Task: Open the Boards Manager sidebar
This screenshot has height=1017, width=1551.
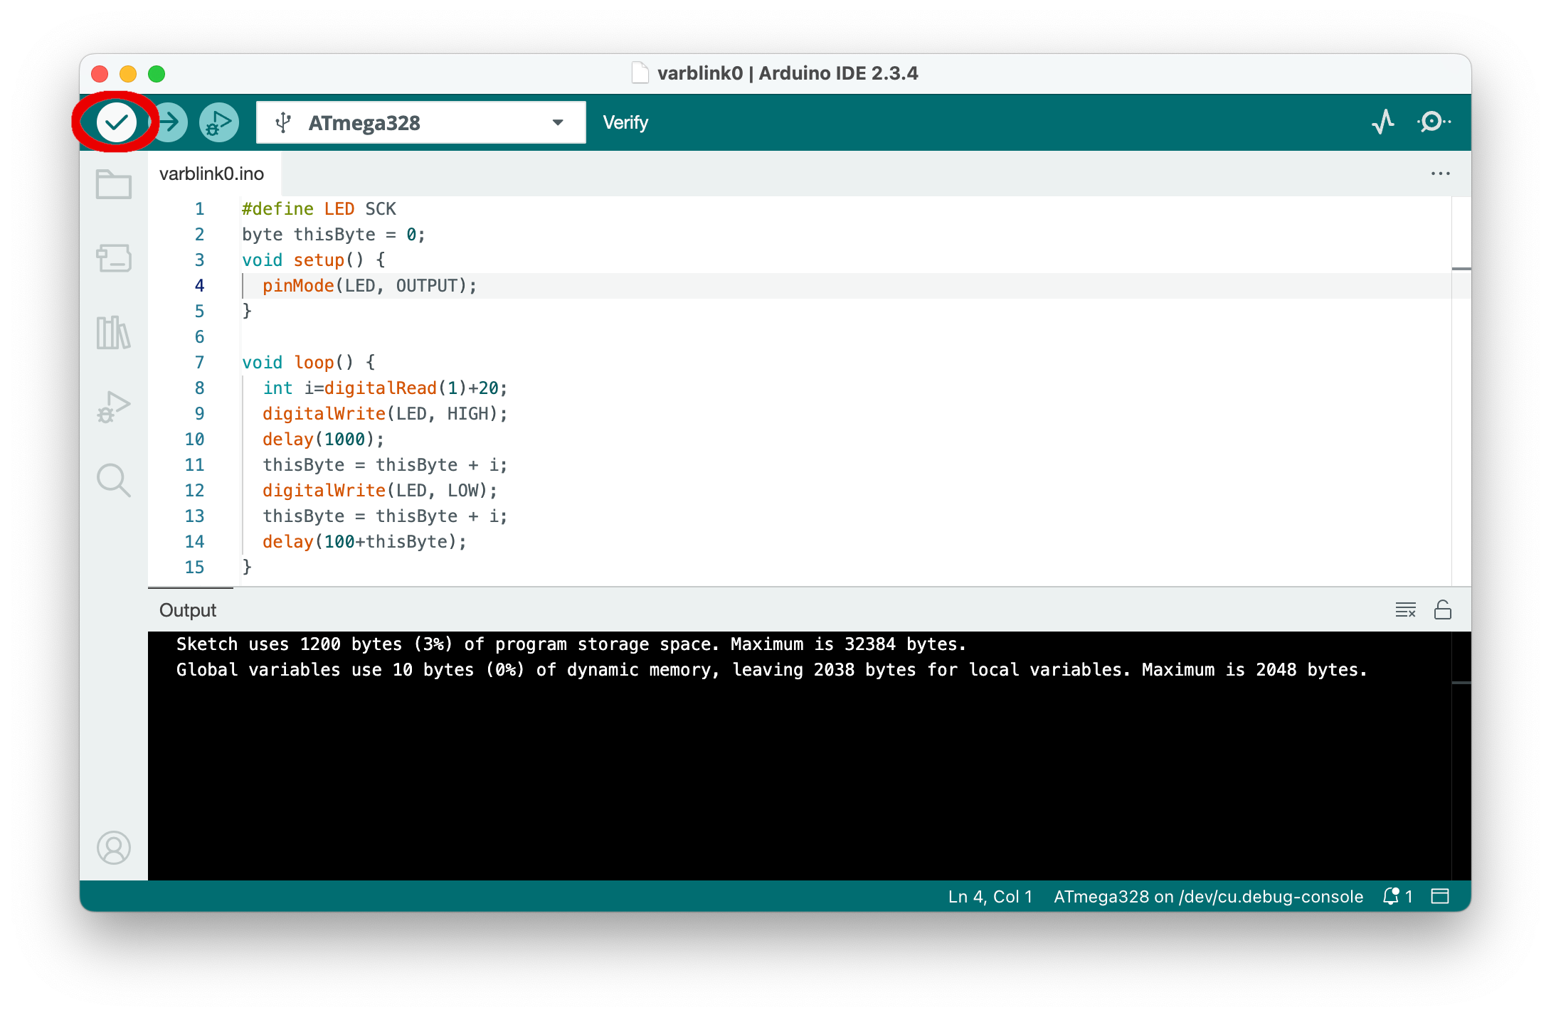Action: [x=114, y=258]
